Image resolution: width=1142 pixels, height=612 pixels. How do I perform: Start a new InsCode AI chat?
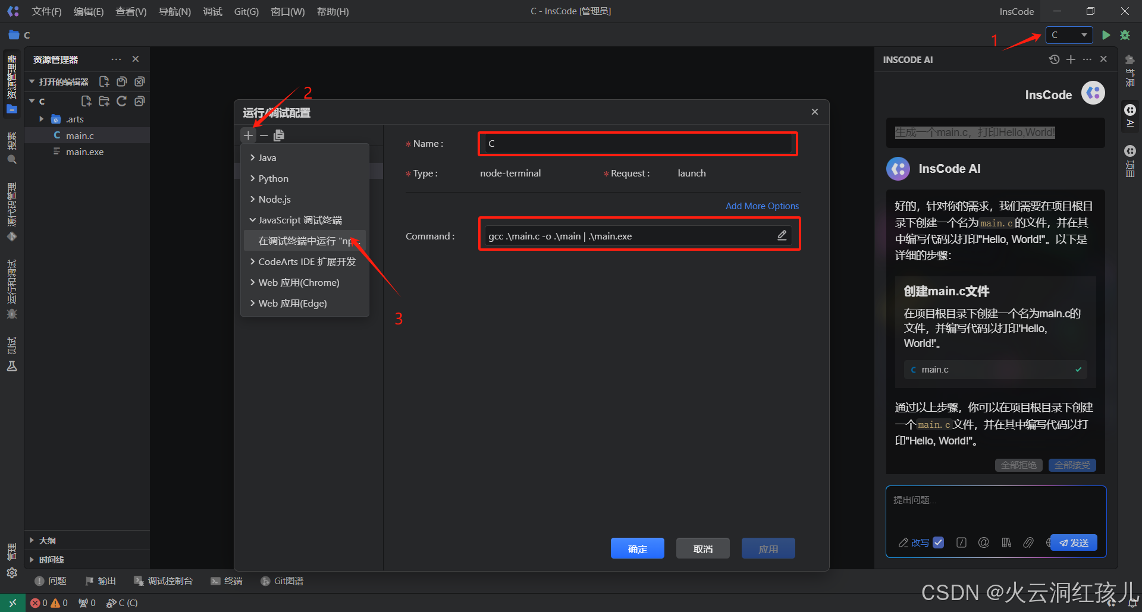(1071, 59)
